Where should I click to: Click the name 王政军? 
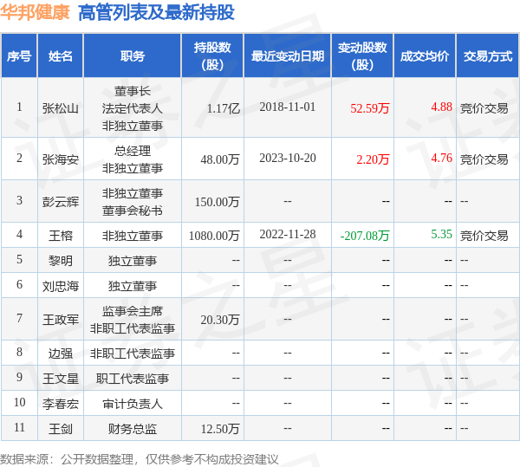coord(61,320)
